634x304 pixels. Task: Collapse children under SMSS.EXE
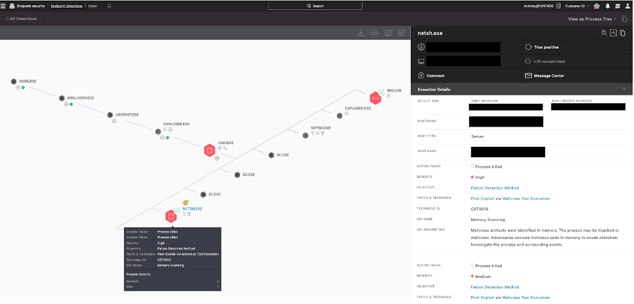[18, 88]
